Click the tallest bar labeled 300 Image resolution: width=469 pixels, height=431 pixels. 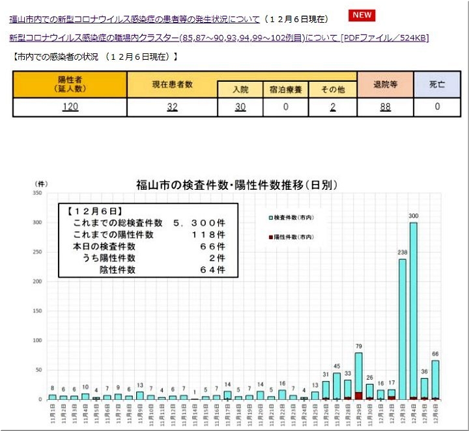pyautogui.click(x=413, y=309)
